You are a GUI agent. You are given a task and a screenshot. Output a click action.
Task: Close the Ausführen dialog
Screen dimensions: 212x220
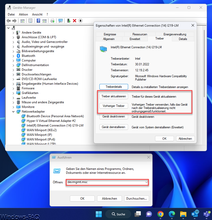coord(149,157)
